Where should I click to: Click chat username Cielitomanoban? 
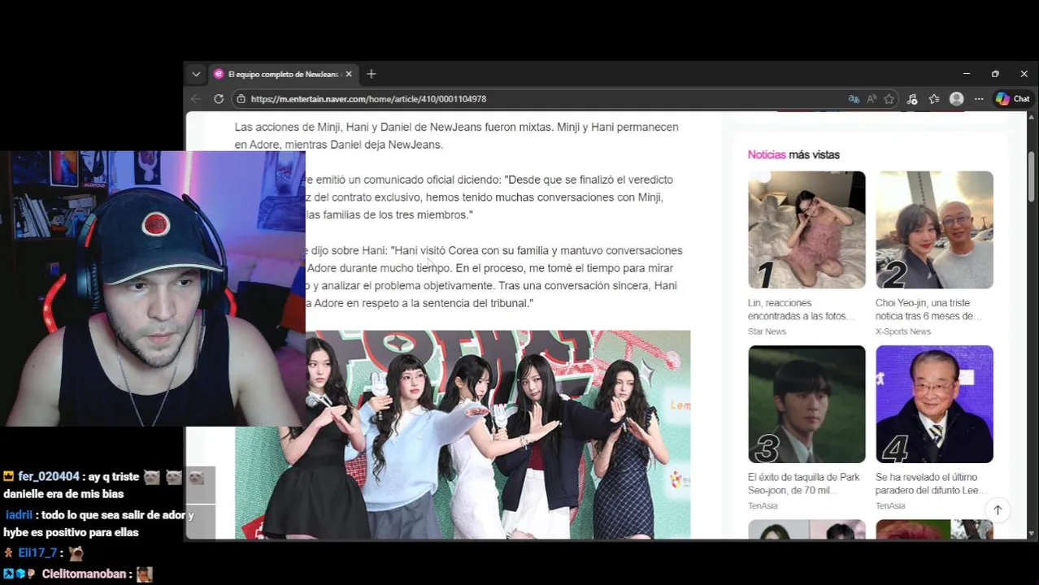click(x=84, y=574)
